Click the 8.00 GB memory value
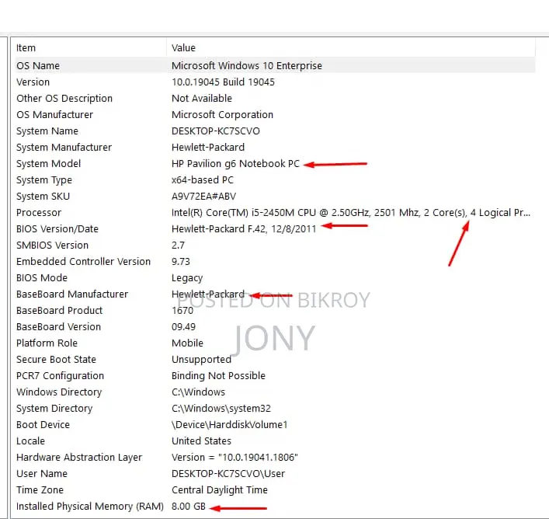 click(189, 507)
